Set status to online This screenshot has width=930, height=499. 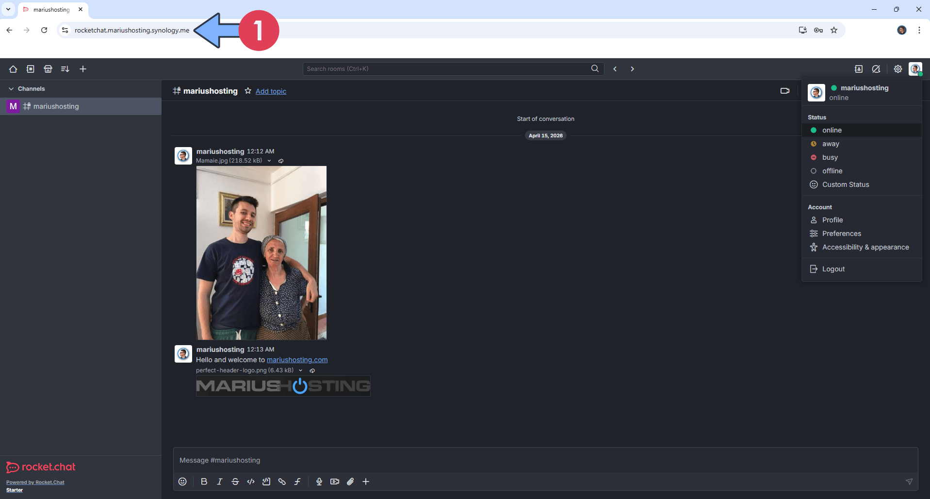click(862, 130)
